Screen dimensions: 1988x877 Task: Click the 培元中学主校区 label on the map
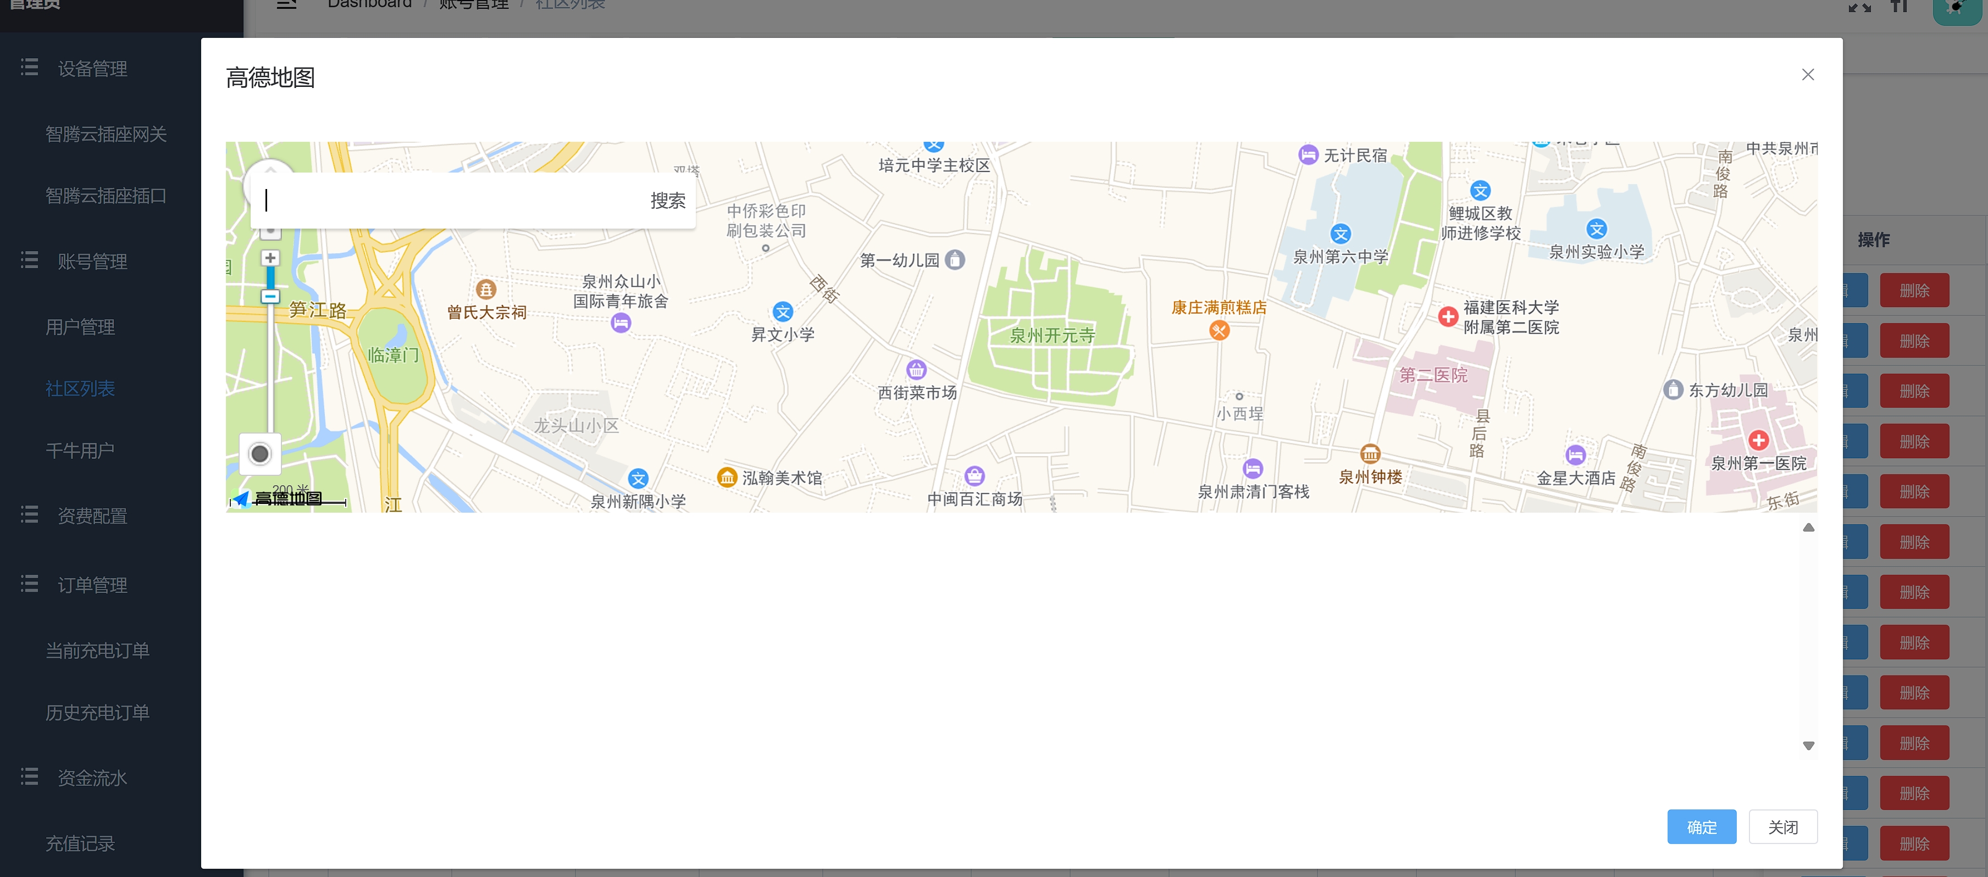pyautogui.click(x=934, y=165)
